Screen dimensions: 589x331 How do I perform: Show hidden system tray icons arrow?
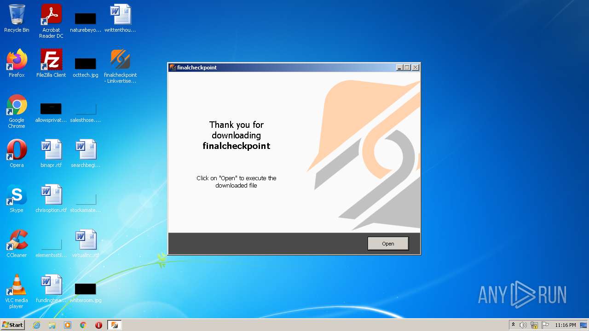513,325
